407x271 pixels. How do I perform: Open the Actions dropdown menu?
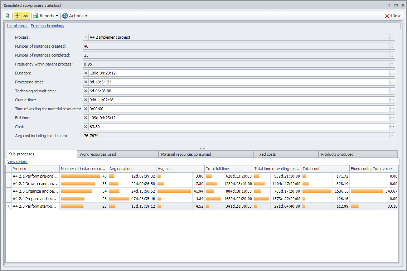(75, 16)
